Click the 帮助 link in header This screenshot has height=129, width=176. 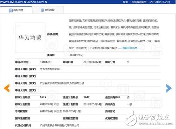pyautogui.click(x=125, y=2)
